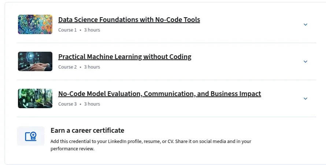
Task: Click '3 hours' duration under Data Science Foundations
Action: (x=92, y=30)
